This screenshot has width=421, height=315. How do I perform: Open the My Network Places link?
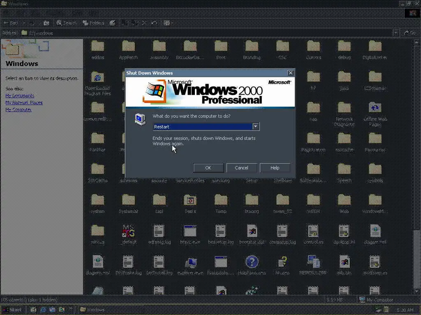point(24,103)
